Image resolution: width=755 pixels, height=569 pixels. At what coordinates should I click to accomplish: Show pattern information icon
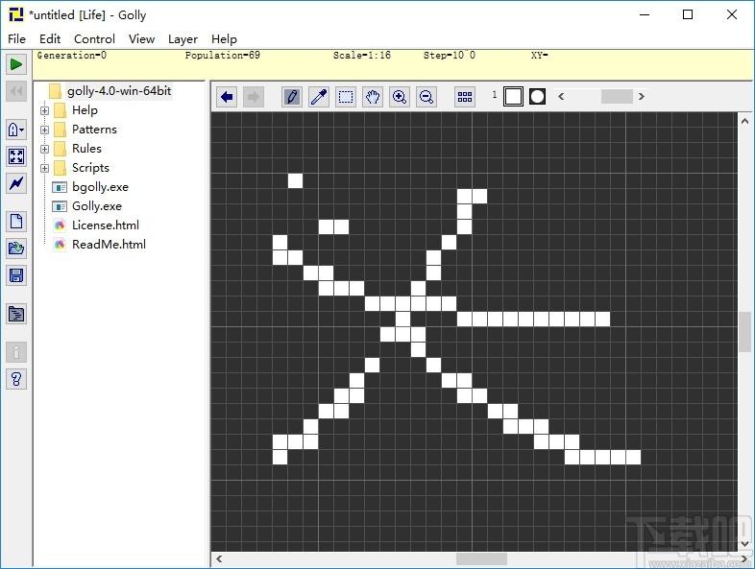(x=16, y=352)
